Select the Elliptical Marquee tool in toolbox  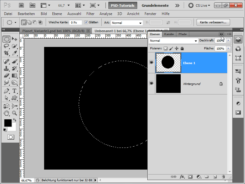[6, 39]
